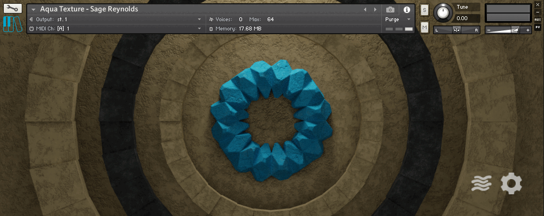Open the Purge dropdown menu
Screen dimensions: 544x216
click(398, 20)
